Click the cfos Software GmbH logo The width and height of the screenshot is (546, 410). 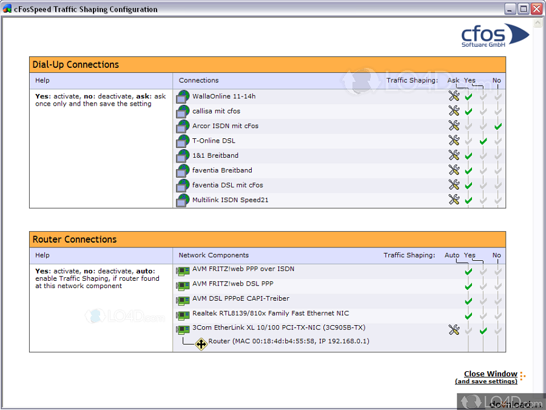pyautogui.click(x=495, y=35)
